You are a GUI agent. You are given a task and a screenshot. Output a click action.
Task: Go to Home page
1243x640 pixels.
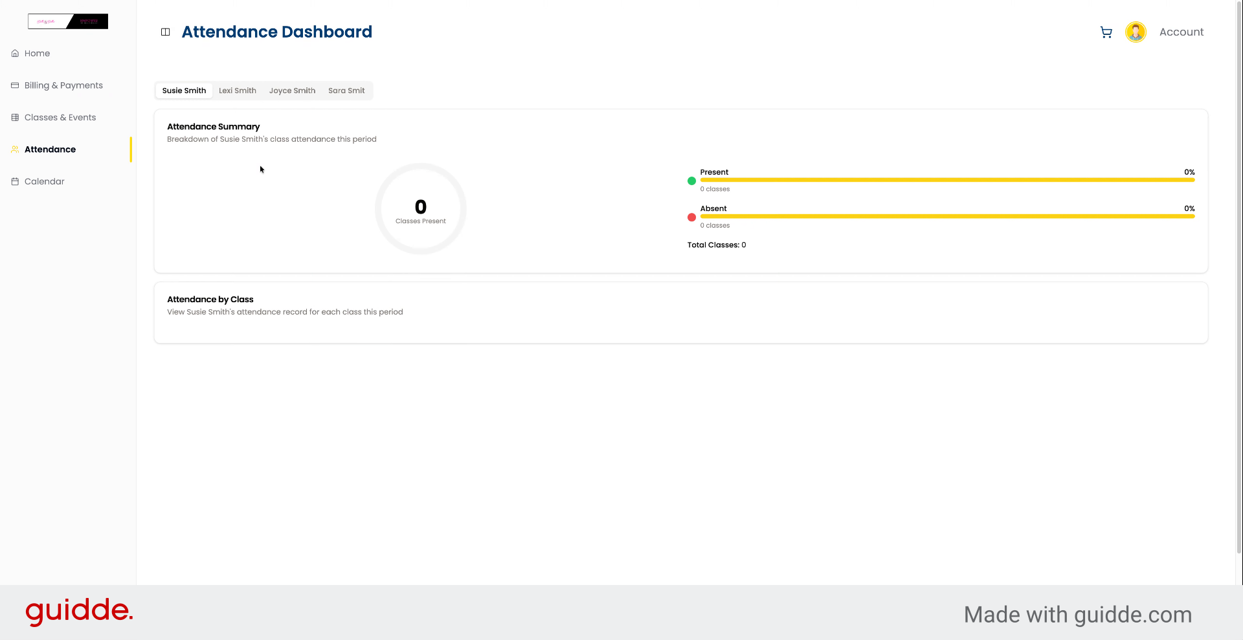point(37,53)
